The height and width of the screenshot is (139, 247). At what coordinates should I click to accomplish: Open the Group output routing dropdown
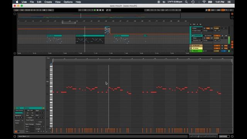[208, 40]
